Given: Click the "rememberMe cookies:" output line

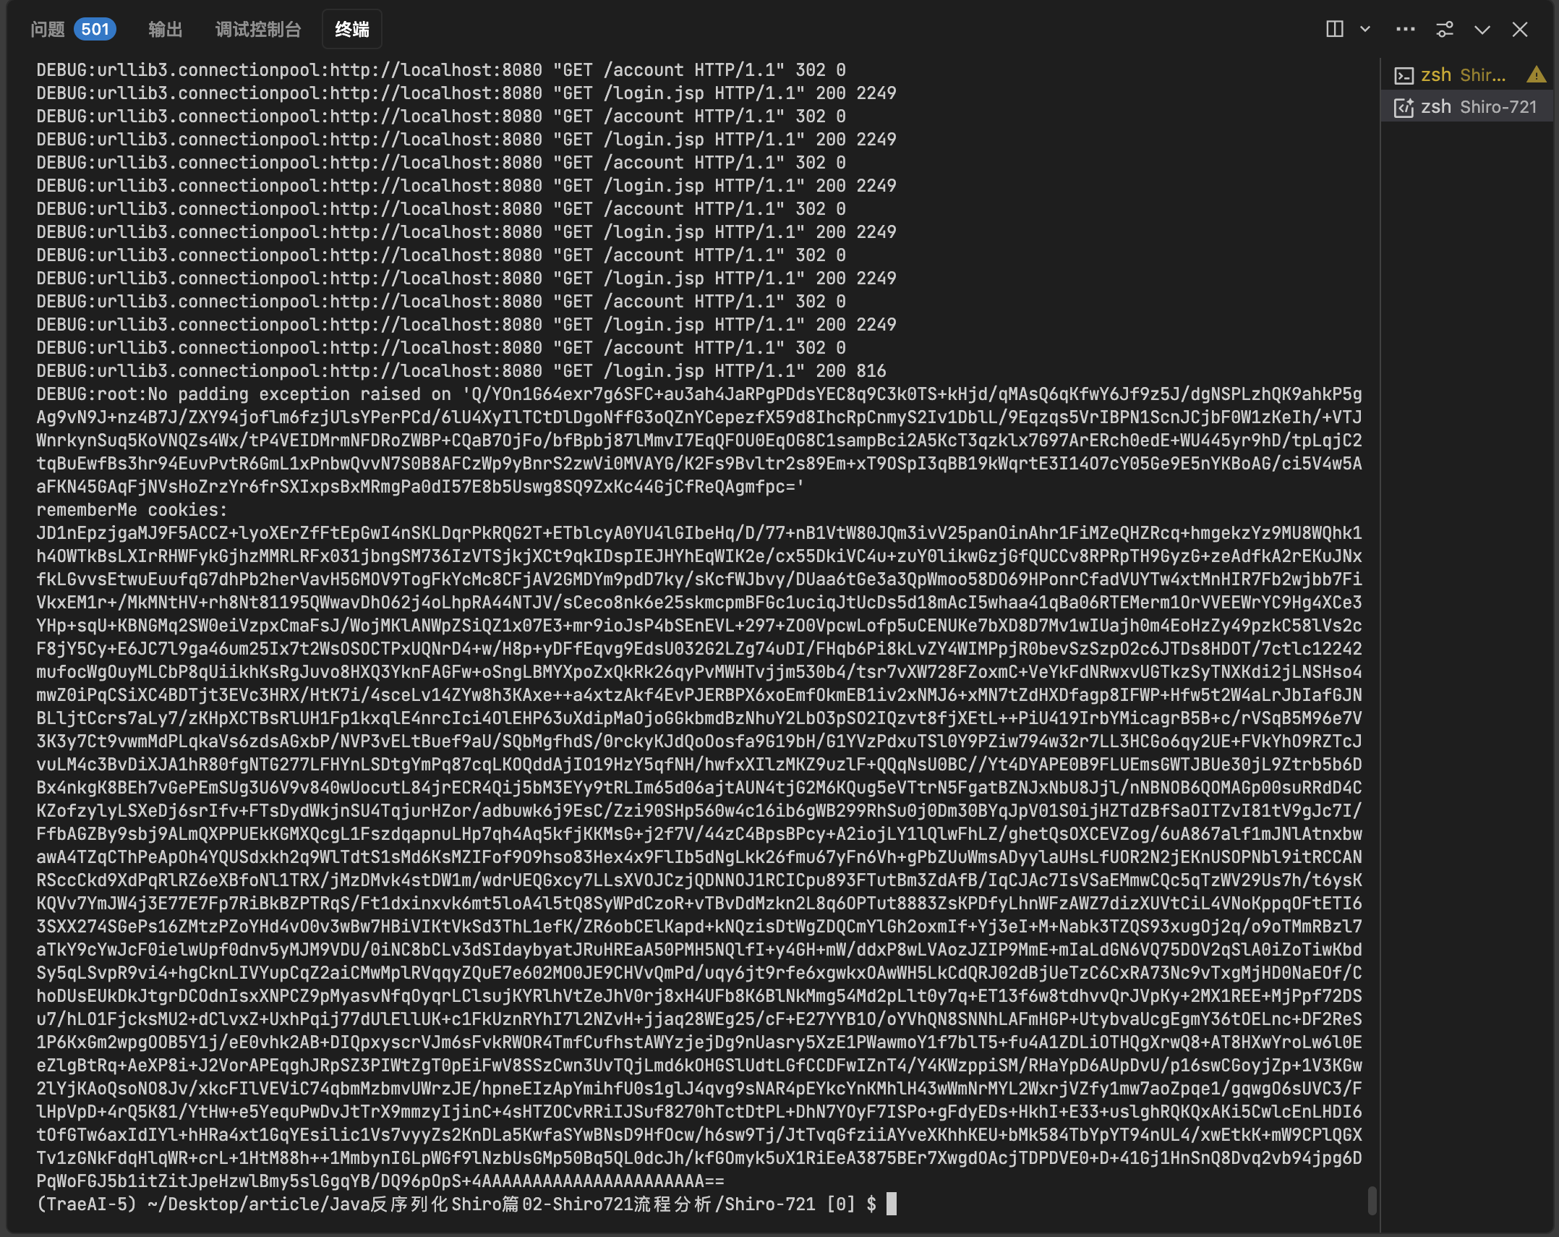Looking at the screenshot, I should pos(132,510).
